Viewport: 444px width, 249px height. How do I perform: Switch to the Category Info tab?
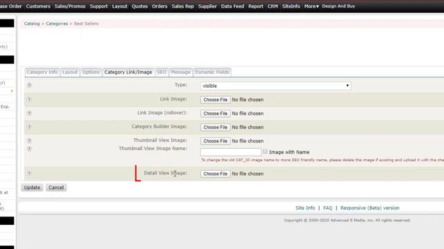point(42,72)
